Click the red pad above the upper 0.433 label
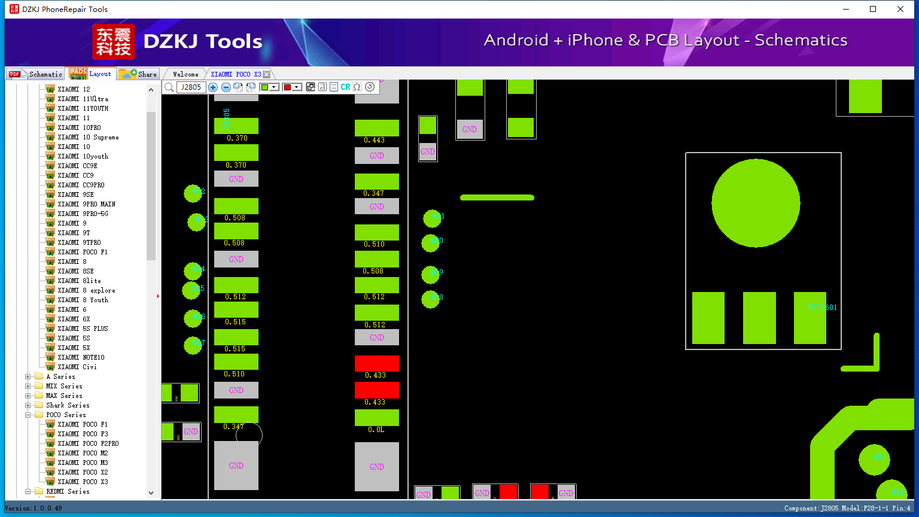919x517 pixels. pos(377,363)
